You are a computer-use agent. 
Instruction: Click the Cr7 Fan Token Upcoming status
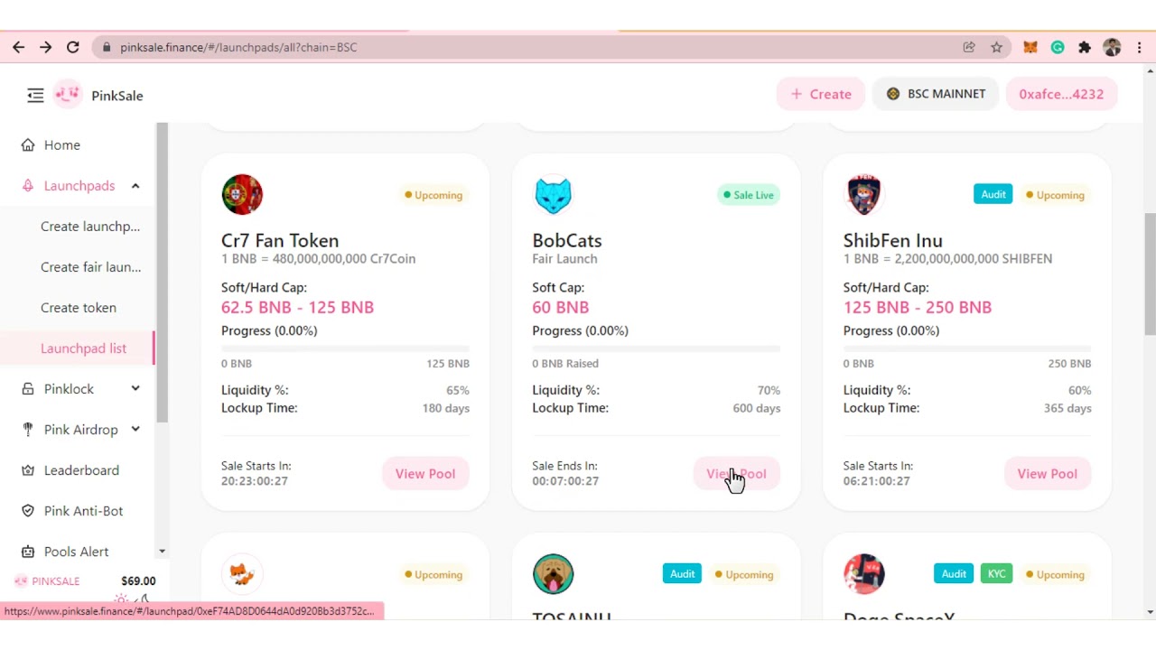coord(433,194)
